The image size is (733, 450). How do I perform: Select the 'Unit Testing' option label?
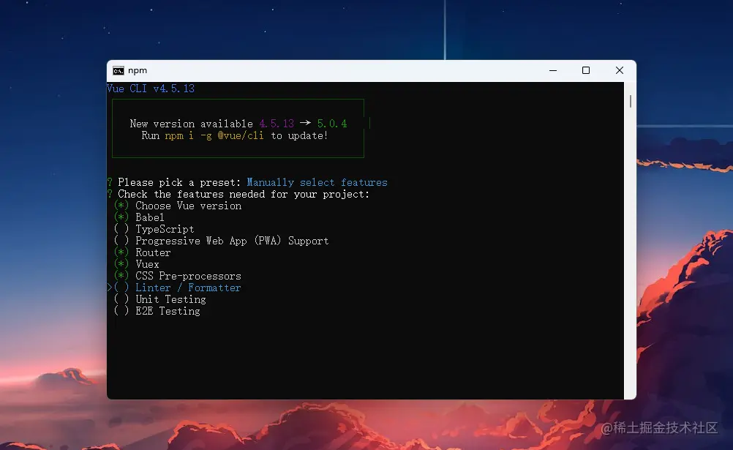(x=170, y=299)
